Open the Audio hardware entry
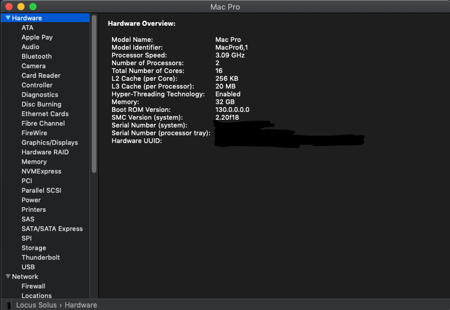The image size is (450, 310). click(x=31, y=47)
